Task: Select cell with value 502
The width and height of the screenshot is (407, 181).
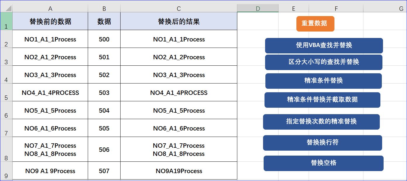Action: point(104,74)
